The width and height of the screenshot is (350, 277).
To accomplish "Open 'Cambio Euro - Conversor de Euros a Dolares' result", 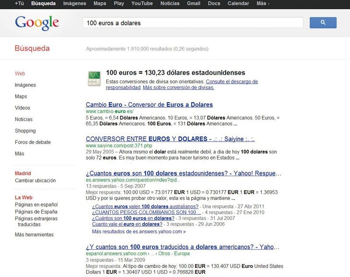I will coord(149,105).
